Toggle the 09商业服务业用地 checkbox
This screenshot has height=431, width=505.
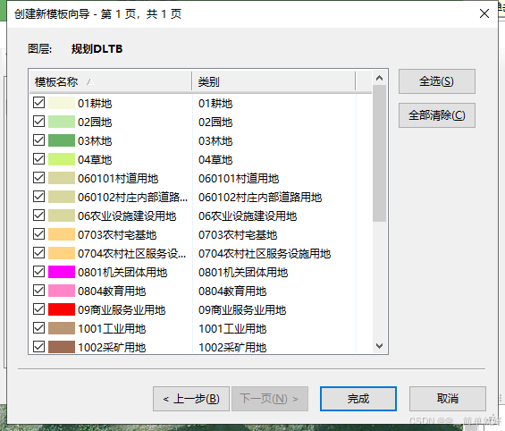point(39,309)
